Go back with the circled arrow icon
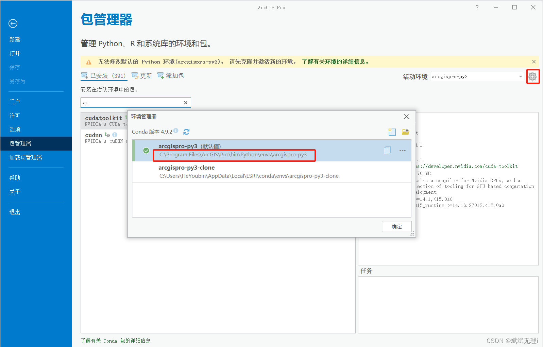This screenshot has width=543, height=347. click(13, 23)
